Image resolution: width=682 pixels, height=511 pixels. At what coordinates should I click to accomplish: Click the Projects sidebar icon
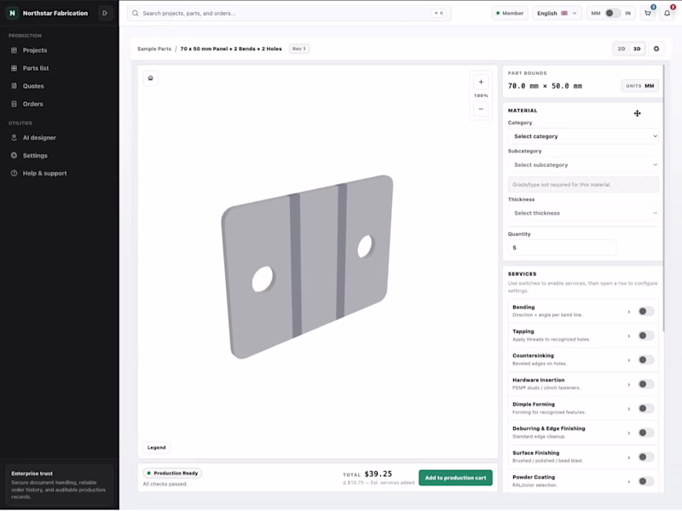[x=14, y=50]
